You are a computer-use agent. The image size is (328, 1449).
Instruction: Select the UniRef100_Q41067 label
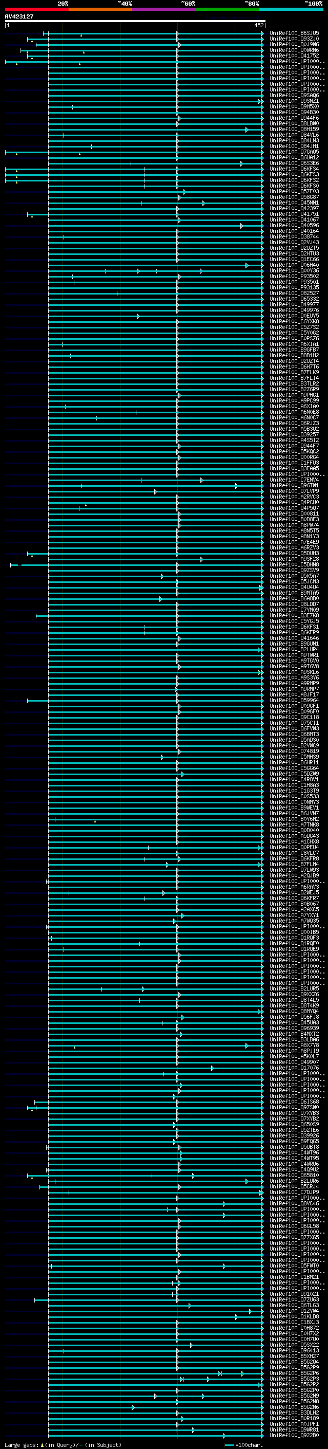pos(294,219)
